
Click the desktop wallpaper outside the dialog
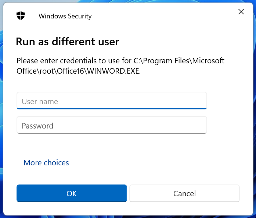coord(1,110)
